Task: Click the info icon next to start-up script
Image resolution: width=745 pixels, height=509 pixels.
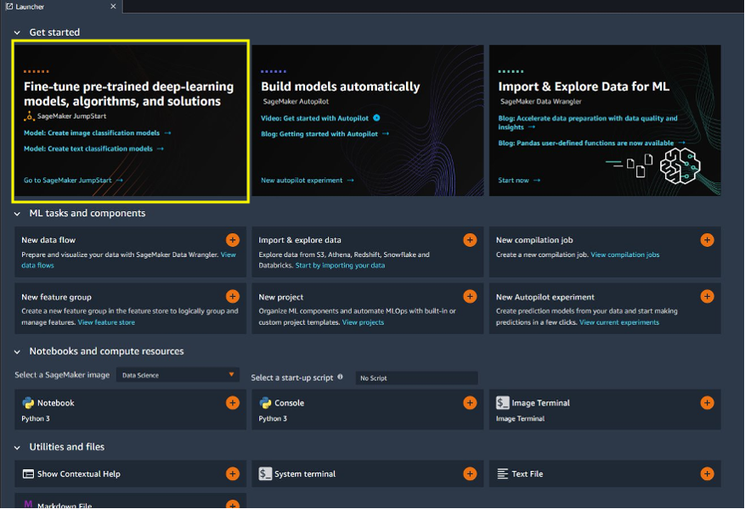Action: [x=340, y=377]
